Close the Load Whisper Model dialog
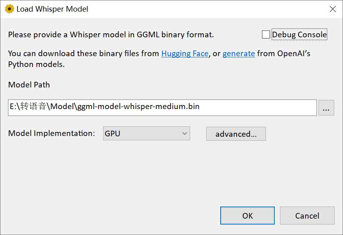 pos(333,9)
